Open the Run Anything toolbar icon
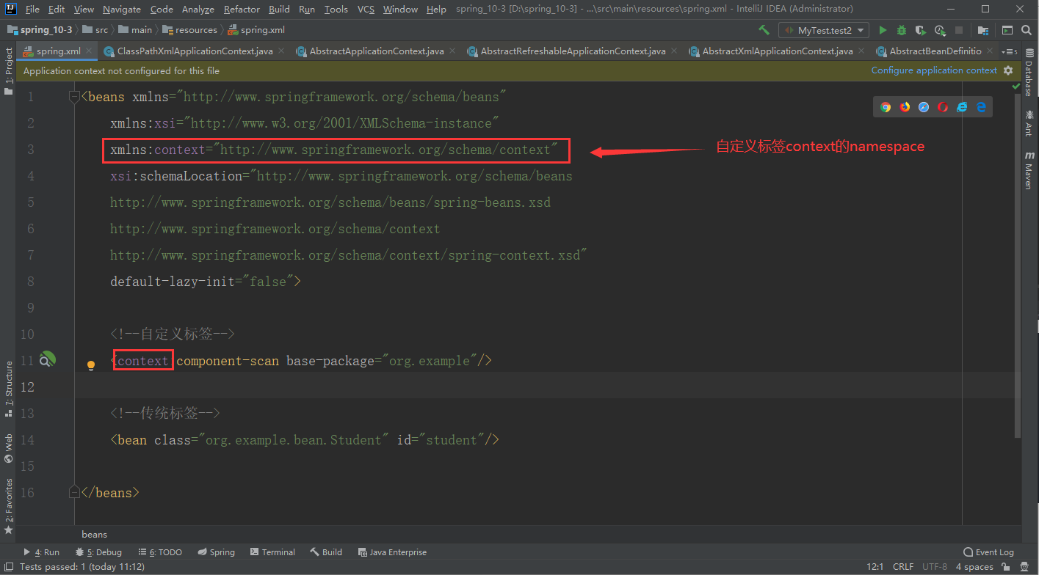This screenshot has width=1039, height=575. click(x=1007, y=30)
